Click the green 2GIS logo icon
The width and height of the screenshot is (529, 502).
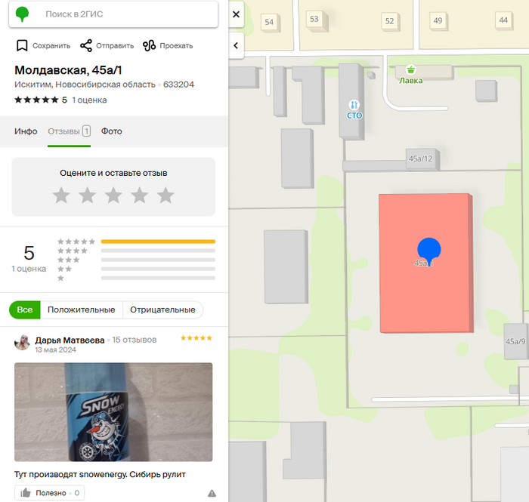[x=22, y=14]
